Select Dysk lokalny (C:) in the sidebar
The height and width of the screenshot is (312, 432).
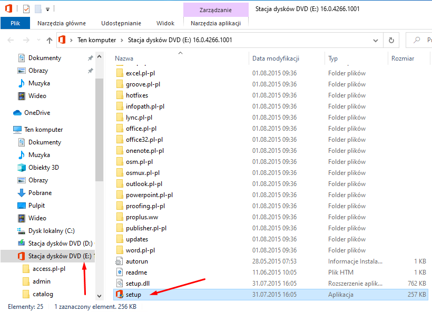click(51, 231)
